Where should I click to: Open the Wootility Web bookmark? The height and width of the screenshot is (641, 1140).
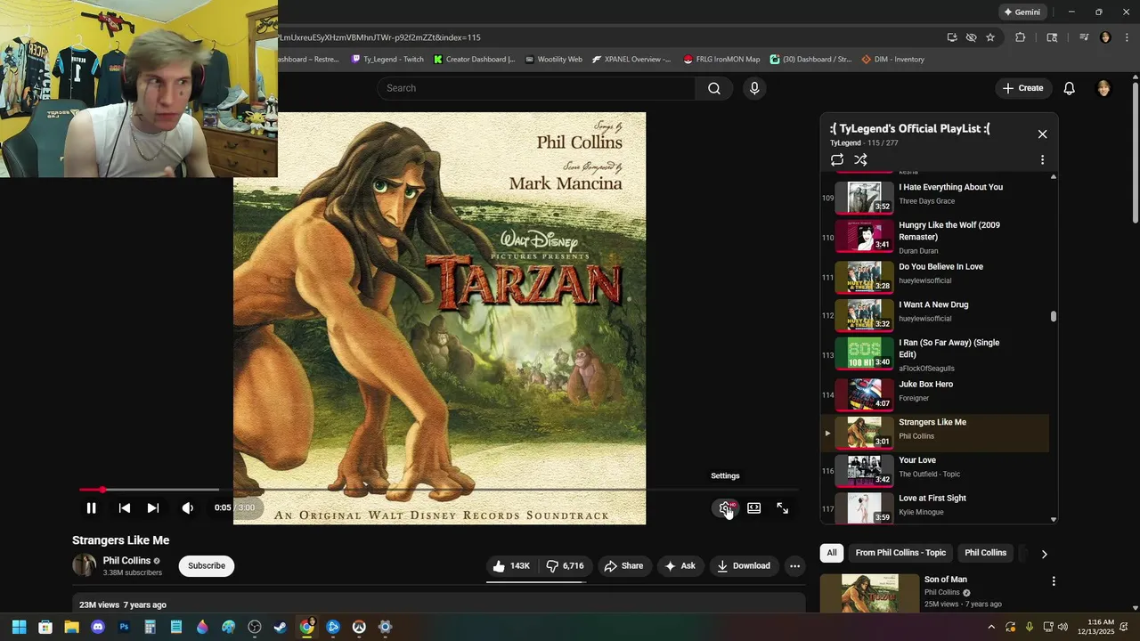point(553,60)
